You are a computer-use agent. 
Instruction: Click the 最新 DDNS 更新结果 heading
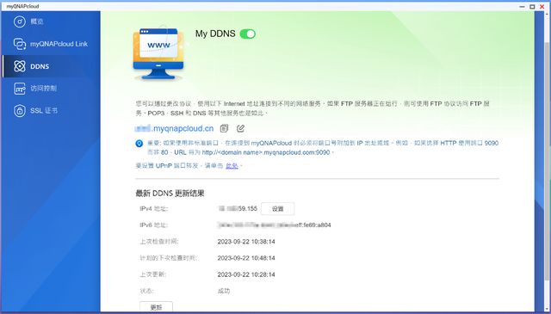point(170,194)
